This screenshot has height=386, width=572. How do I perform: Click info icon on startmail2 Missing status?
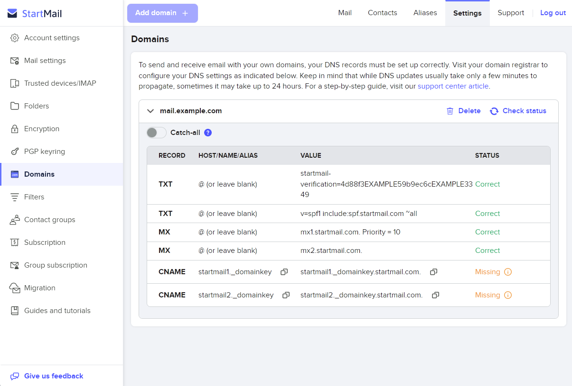(x=508, y=295)
